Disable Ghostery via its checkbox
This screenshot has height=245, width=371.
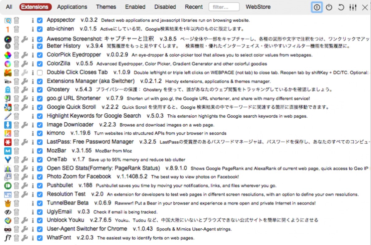pyautogui.click(x=40, y=90)
